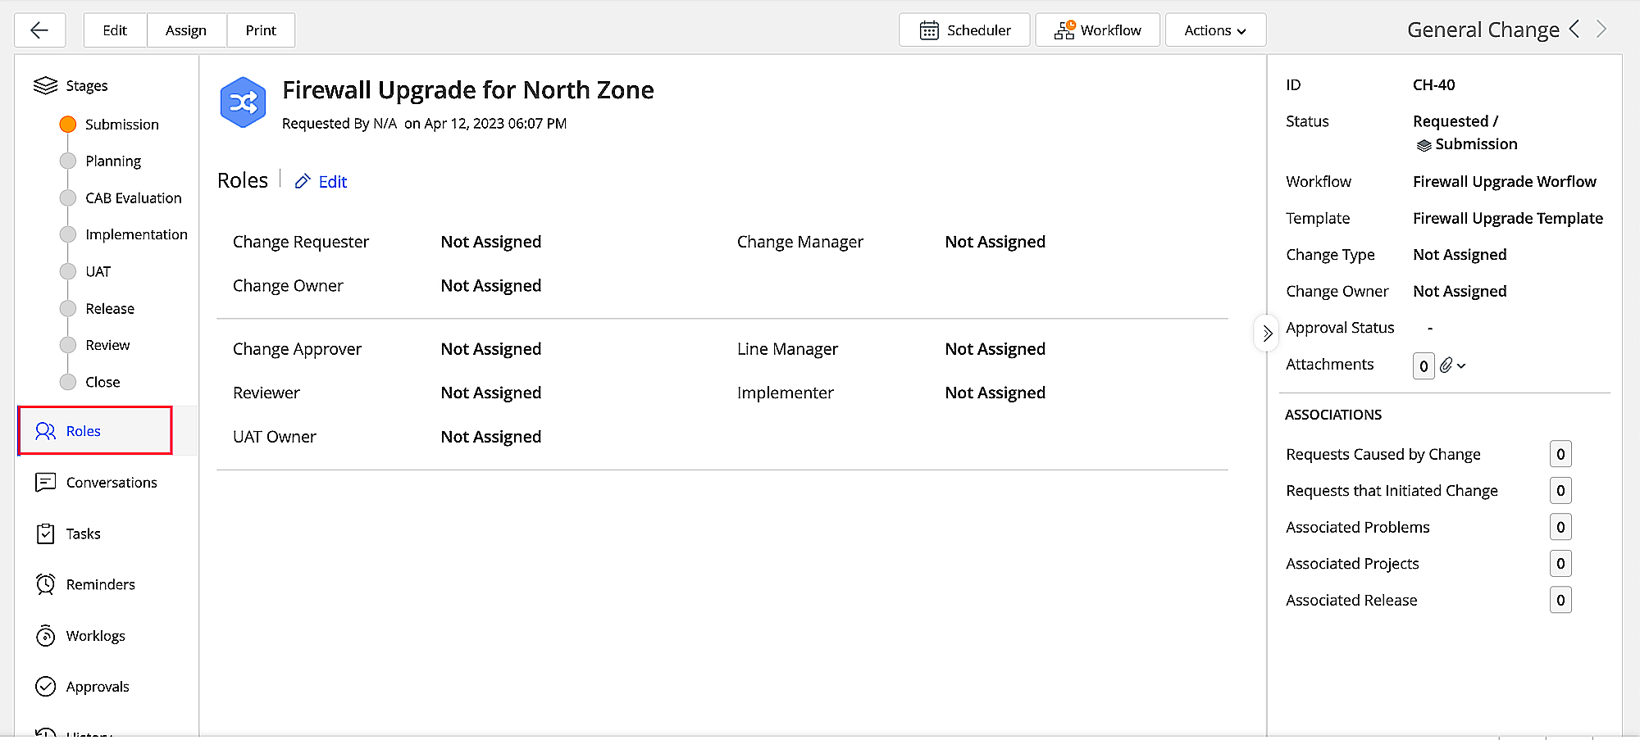Switch to the Tasks tab
This screenshot has width=1640, height=740.
coord(83,533)
